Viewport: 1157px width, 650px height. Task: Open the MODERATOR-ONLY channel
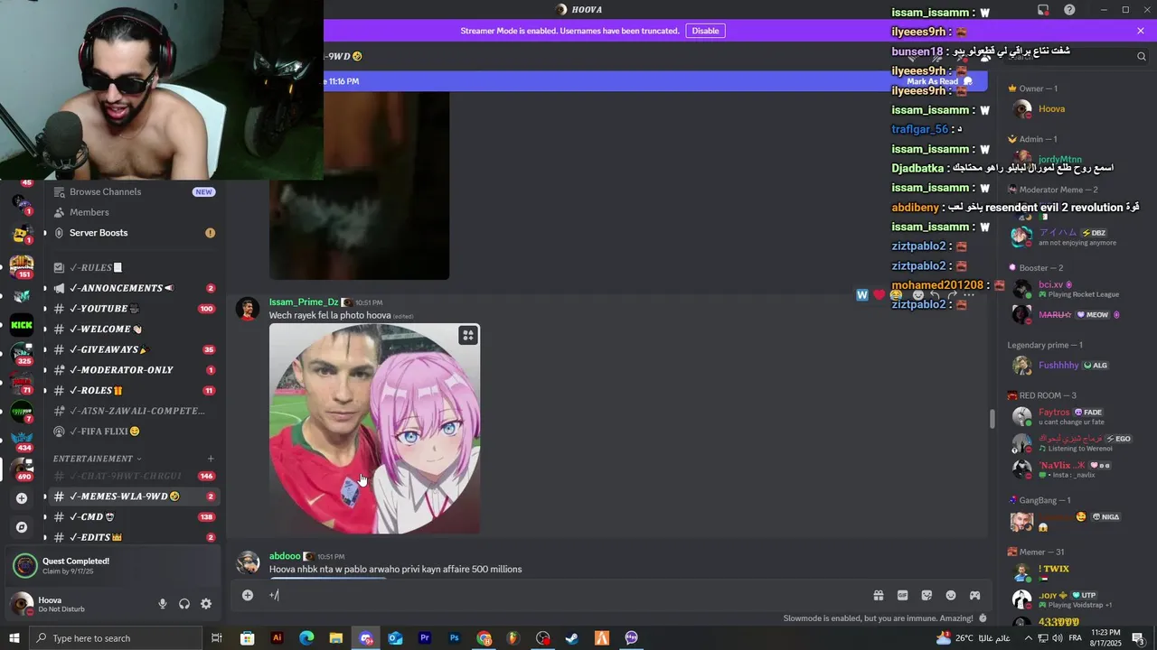133,370
